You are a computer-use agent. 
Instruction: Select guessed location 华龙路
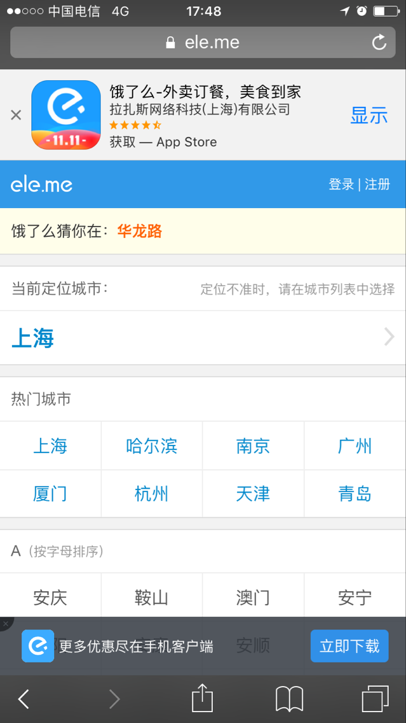tap(140, 231)
